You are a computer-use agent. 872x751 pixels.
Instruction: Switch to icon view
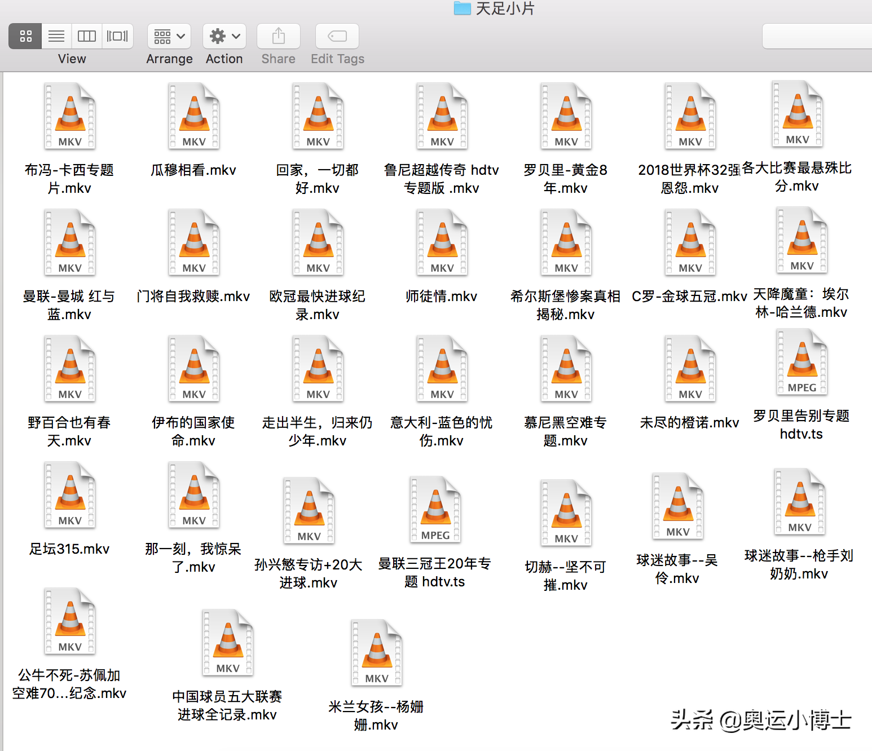click(25, 36)
